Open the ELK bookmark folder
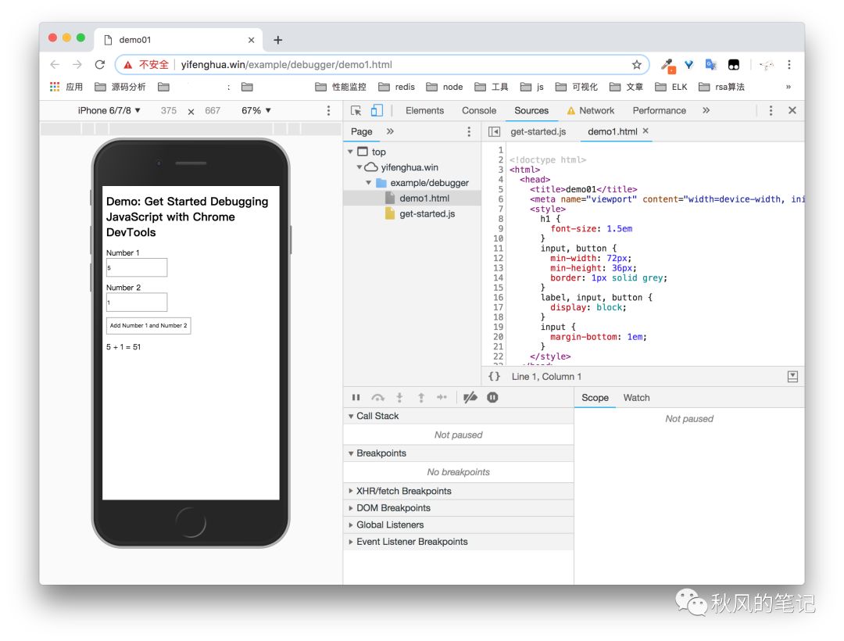The width and height of the screenshot is (844, 641). click(x=671, y=87)
